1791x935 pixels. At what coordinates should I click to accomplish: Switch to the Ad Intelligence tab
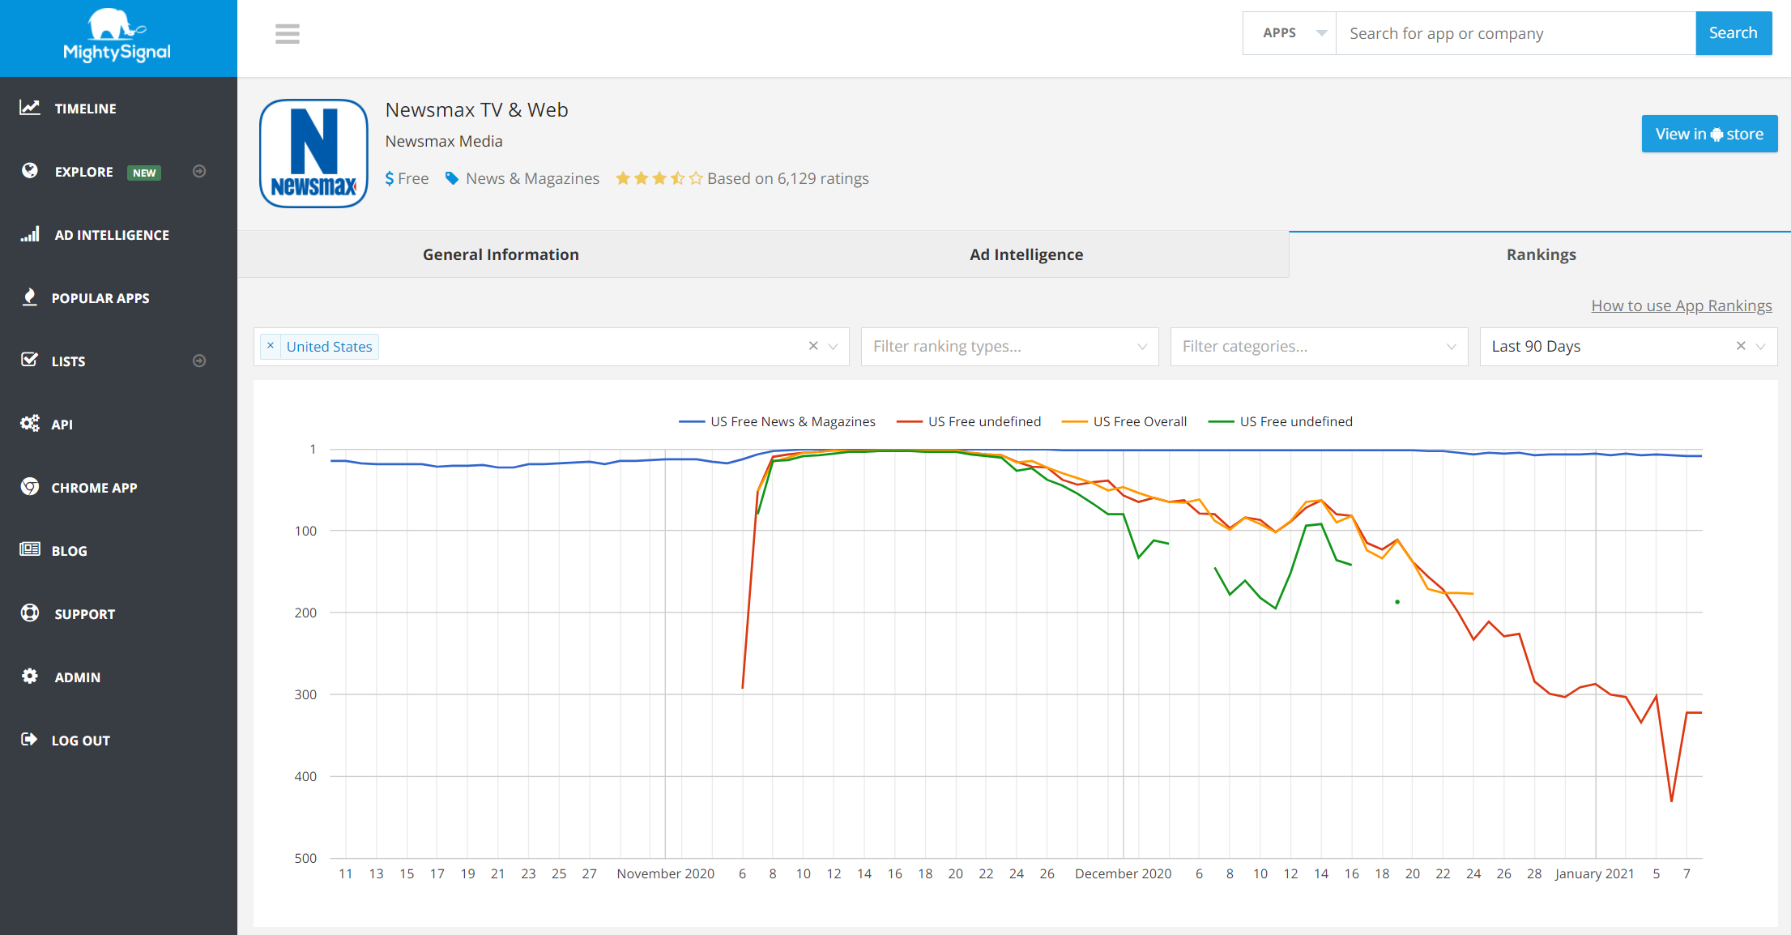[1026, 254]
